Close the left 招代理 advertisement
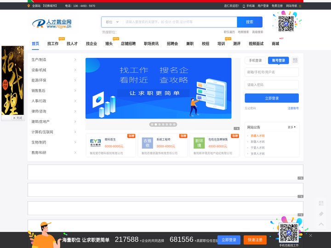This screenshot has width=331, height=248. coord(17,118)
